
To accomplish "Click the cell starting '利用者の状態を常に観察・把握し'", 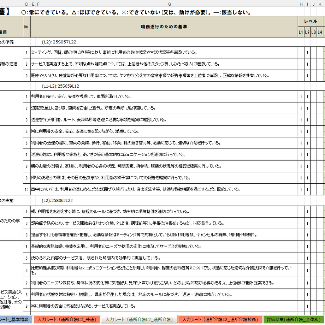I will [x=164, y=295].
